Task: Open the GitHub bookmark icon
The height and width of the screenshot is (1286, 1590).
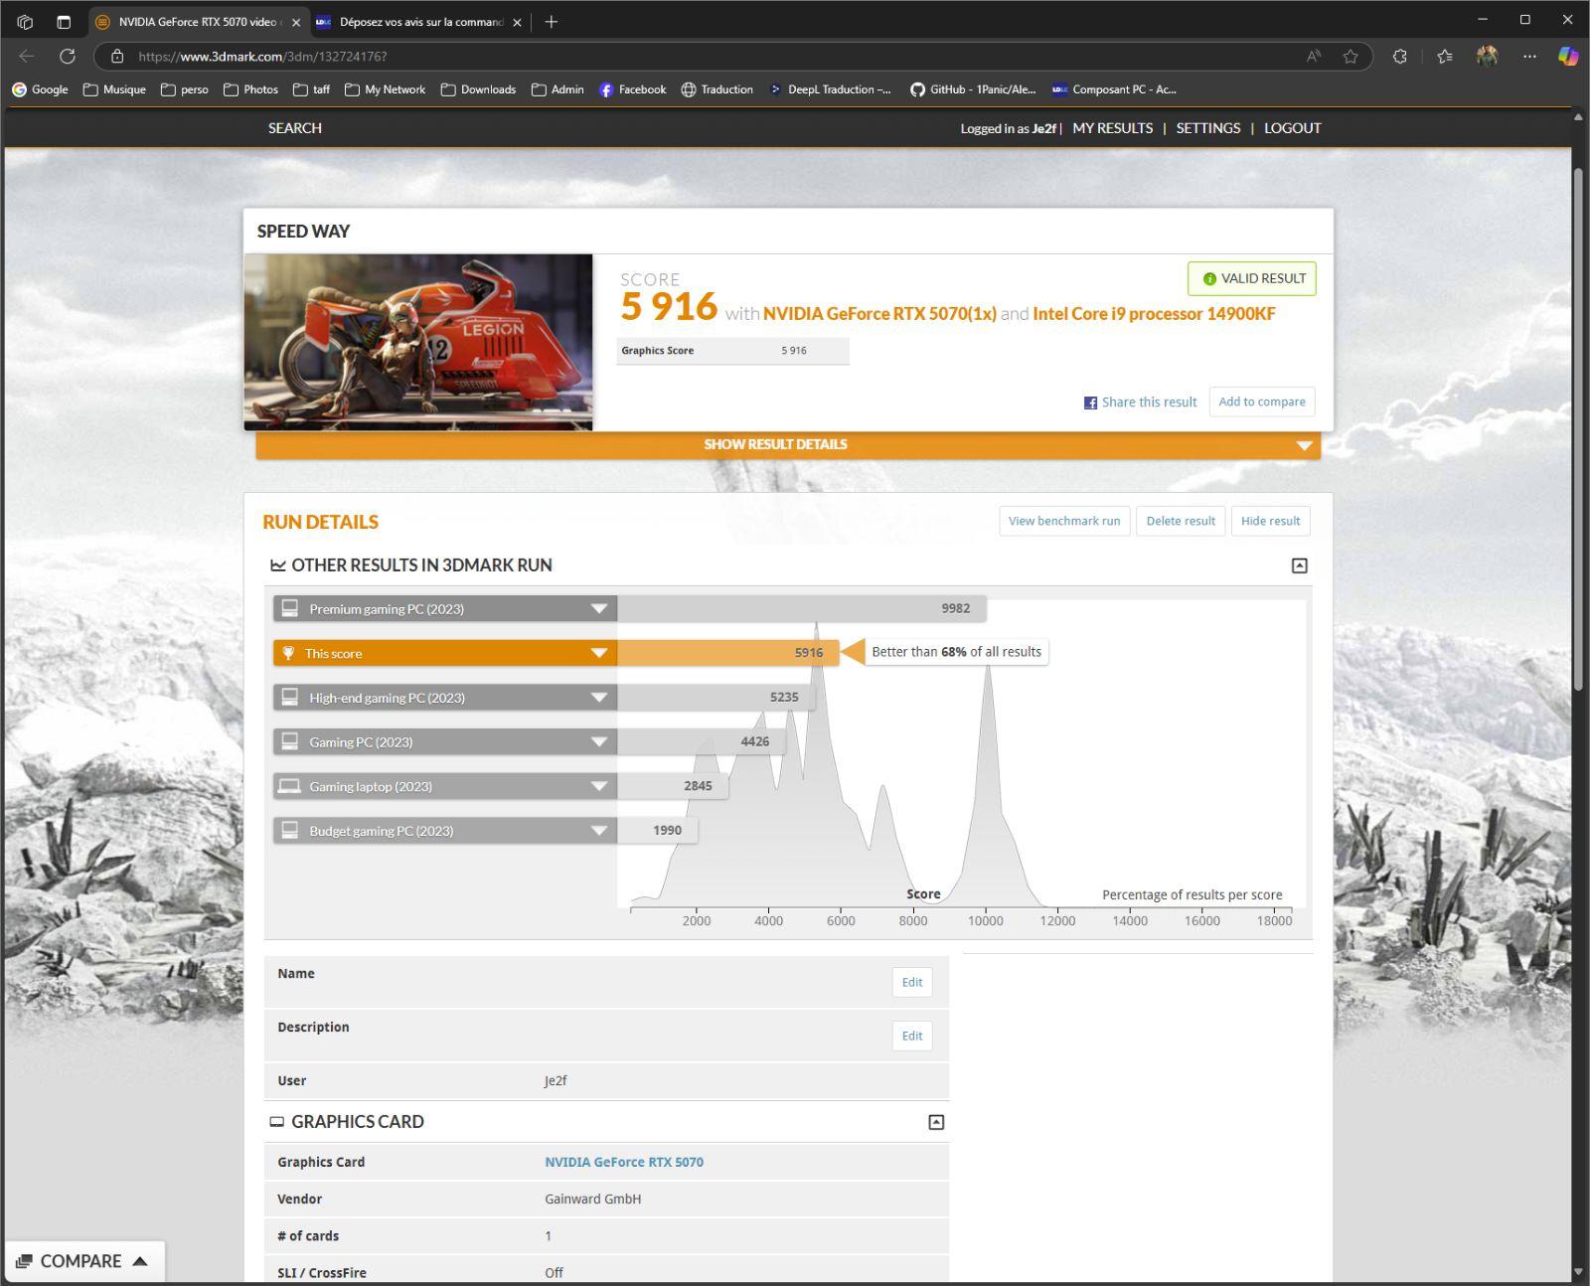Action: tap(917, 89)
